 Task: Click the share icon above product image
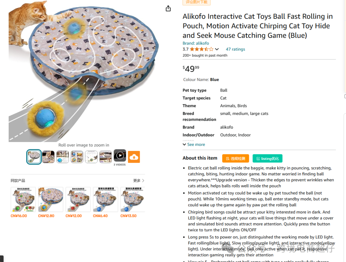[168, 8]
